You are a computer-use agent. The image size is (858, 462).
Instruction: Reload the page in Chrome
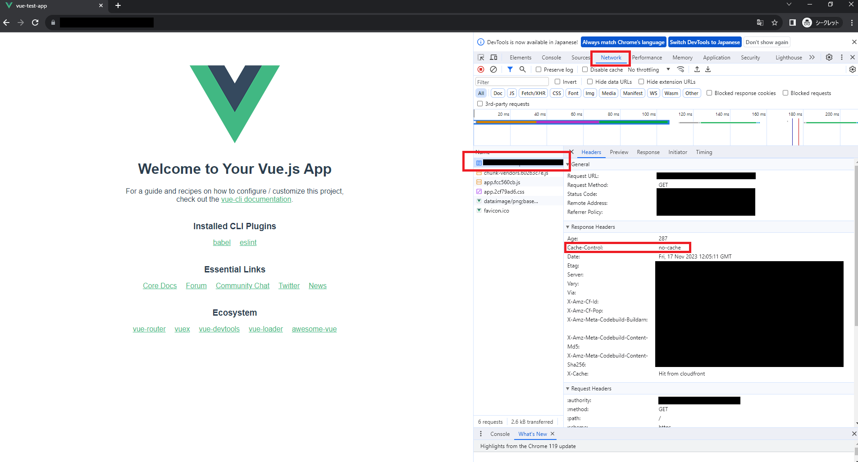click(35, 23)
